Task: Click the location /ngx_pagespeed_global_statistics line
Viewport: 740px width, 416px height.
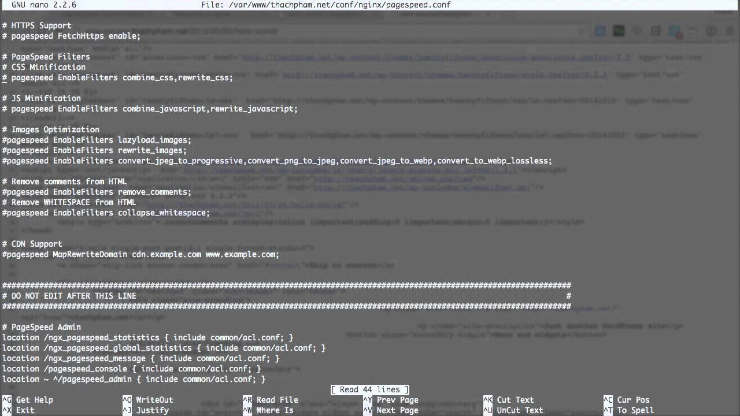Action: pyautogui.click(x=164, y=348)
